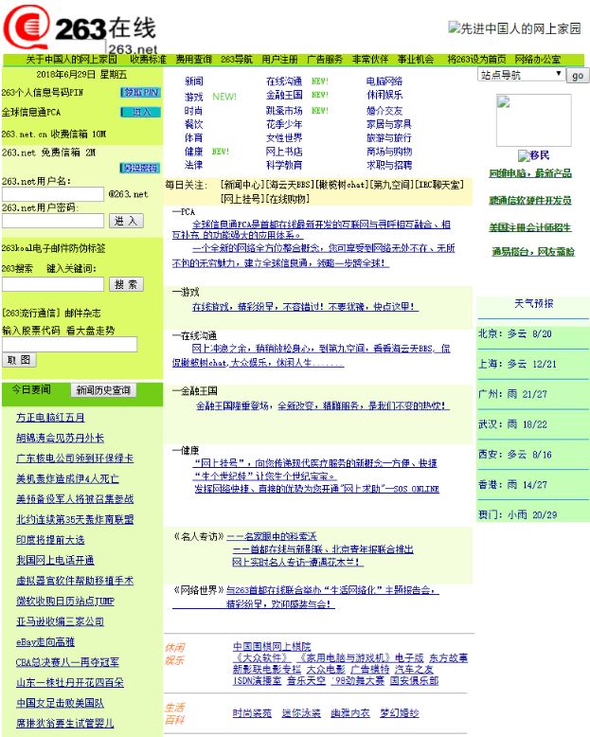The height and width of the screenshot is (737, 590).
Task: Open the 金融王国 category link
Action: coord(283,95)
